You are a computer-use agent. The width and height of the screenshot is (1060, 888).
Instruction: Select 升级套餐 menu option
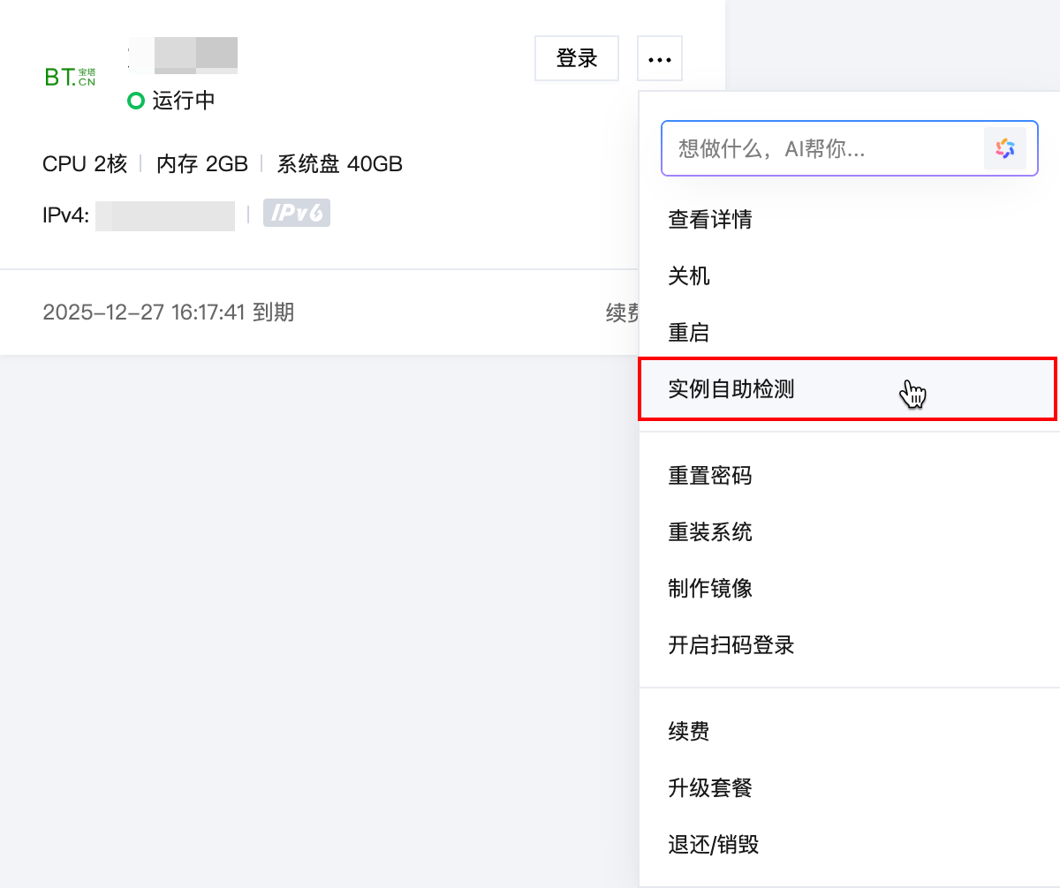pyautogui.click(x=710, y=787)
